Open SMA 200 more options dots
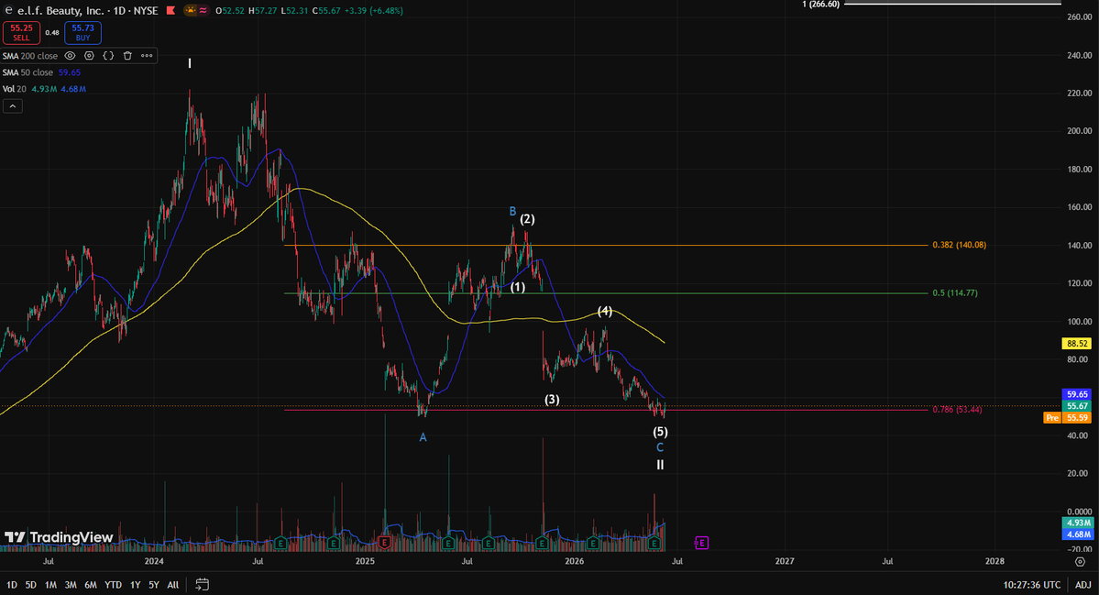Image resolution: width=1099 pixels, height=595 pixels. [147, 55]
